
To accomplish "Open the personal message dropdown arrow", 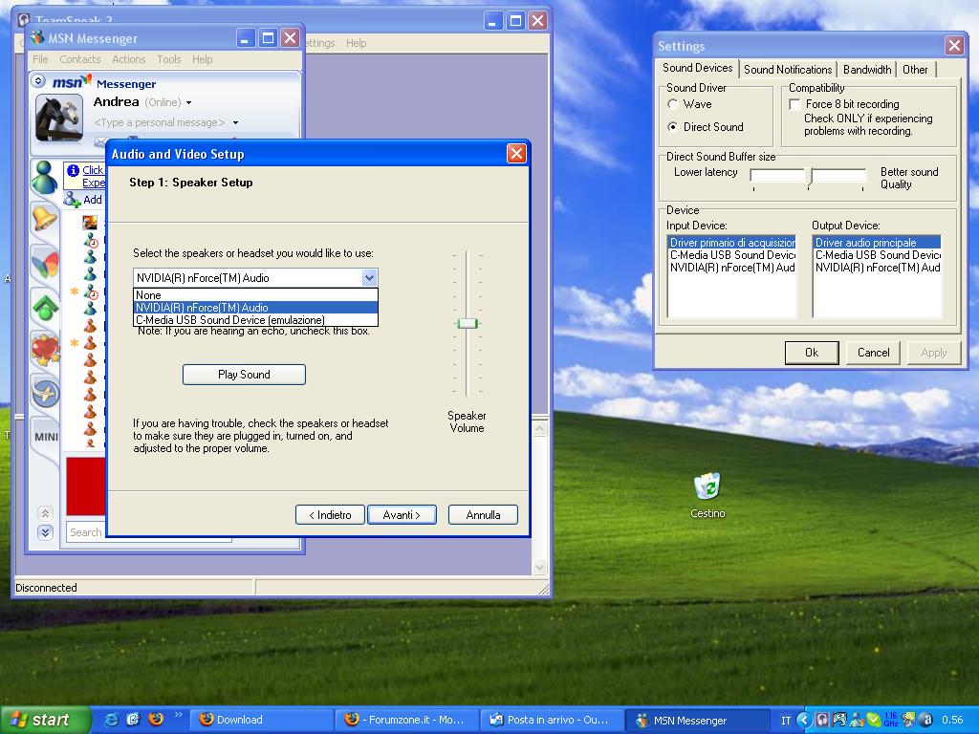I will coord(235,123).
